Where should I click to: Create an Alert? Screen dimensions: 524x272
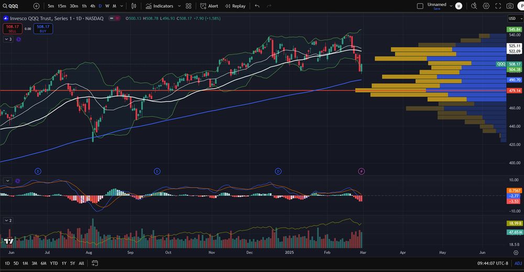pos(209,6)
